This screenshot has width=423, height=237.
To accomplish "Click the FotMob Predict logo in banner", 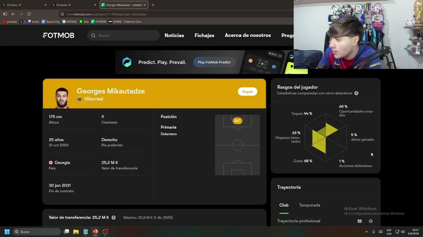I will click(x=127, y=62).
